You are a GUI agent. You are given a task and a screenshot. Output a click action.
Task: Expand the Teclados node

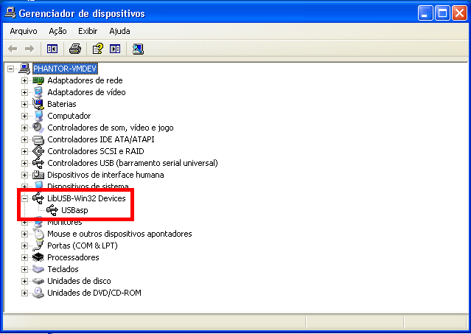(x=24, y=269)
